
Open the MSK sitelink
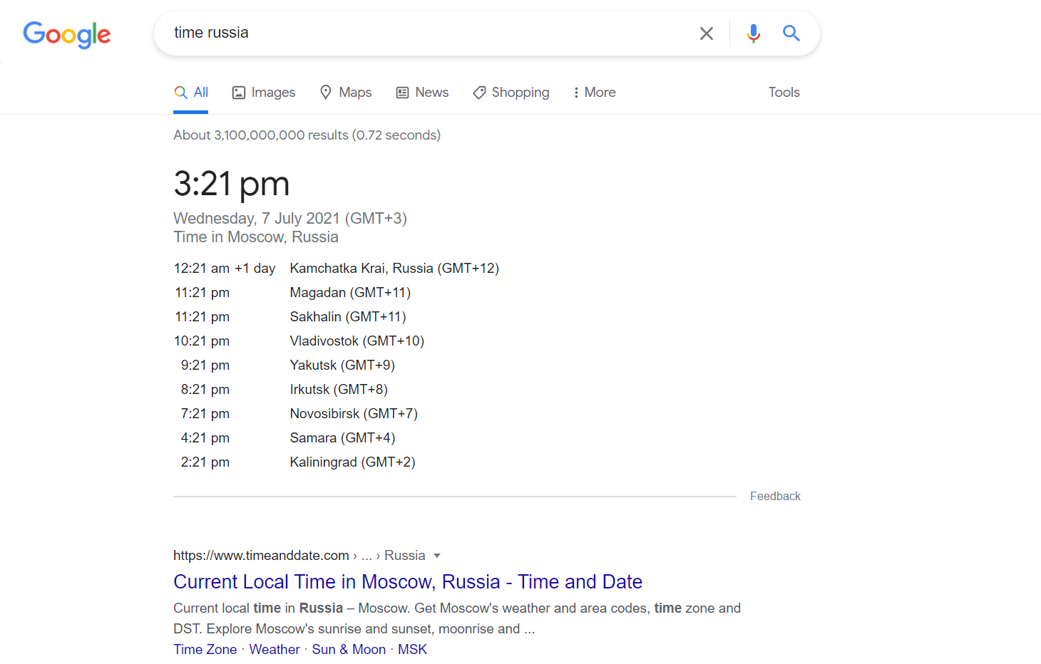pyautogui.click(x=412, y=650)
